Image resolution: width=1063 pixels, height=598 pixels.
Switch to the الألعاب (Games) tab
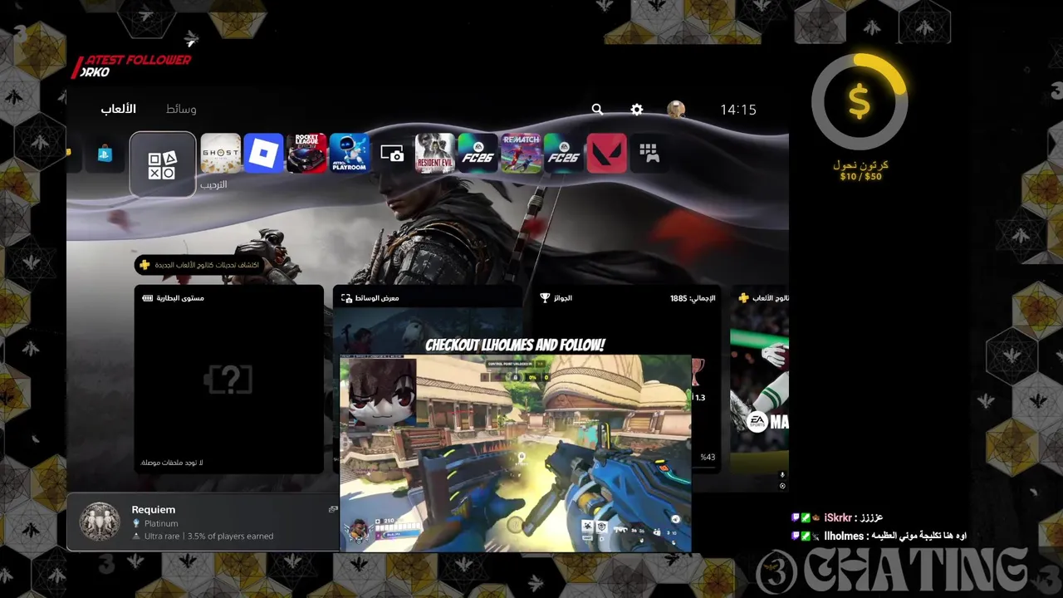click(x=119, y=109)
